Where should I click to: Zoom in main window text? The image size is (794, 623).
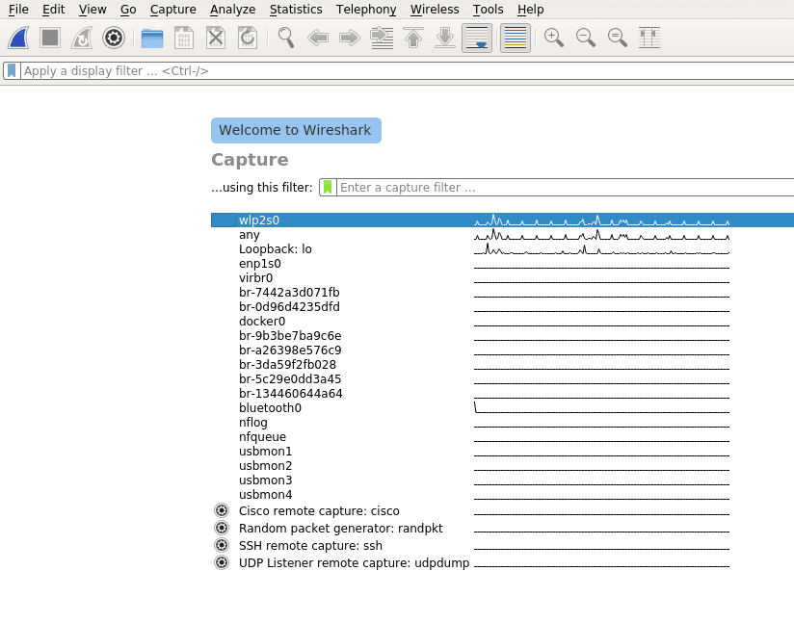click(x=553, y=38)
